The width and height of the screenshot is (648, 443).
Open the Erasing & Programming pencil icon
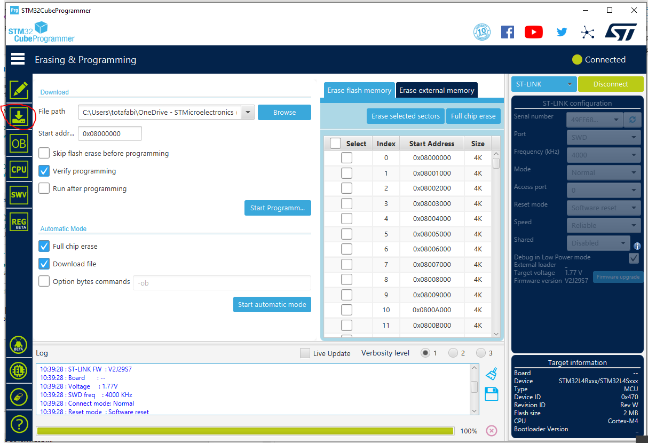(19, 90)
